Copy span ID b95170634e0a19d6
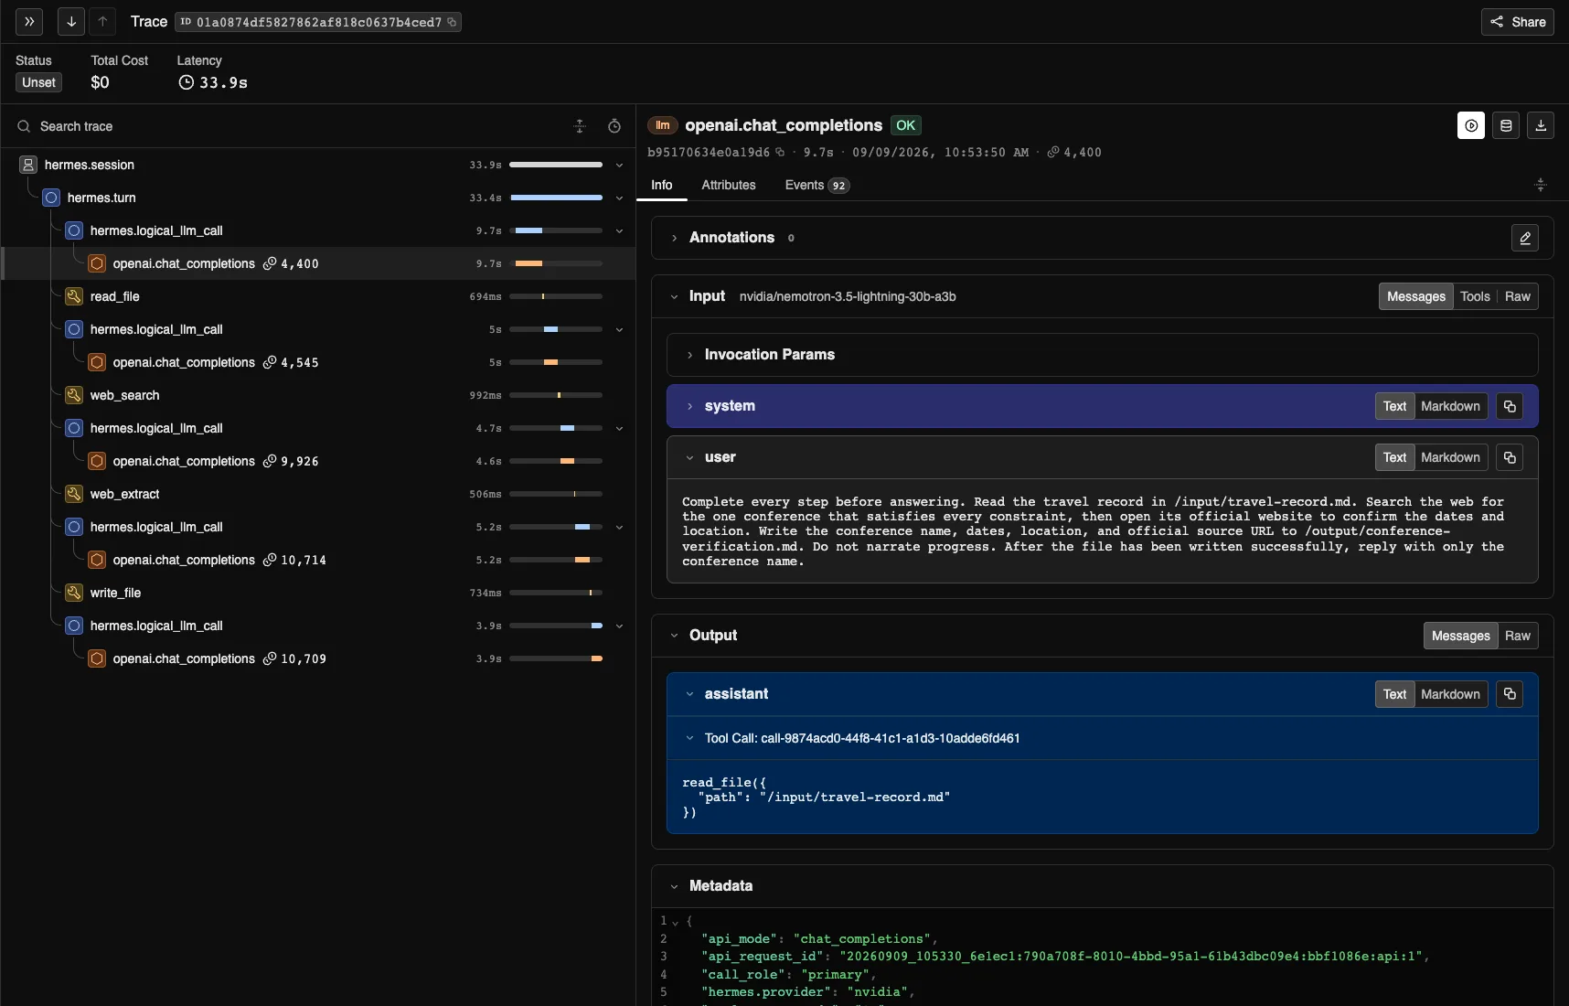The width and height of the screenshot is (1569, 1006). point(780,153)
